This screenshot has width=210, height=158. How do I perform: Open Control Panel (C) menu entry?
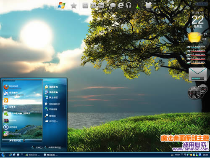click(x=52, y=104)
